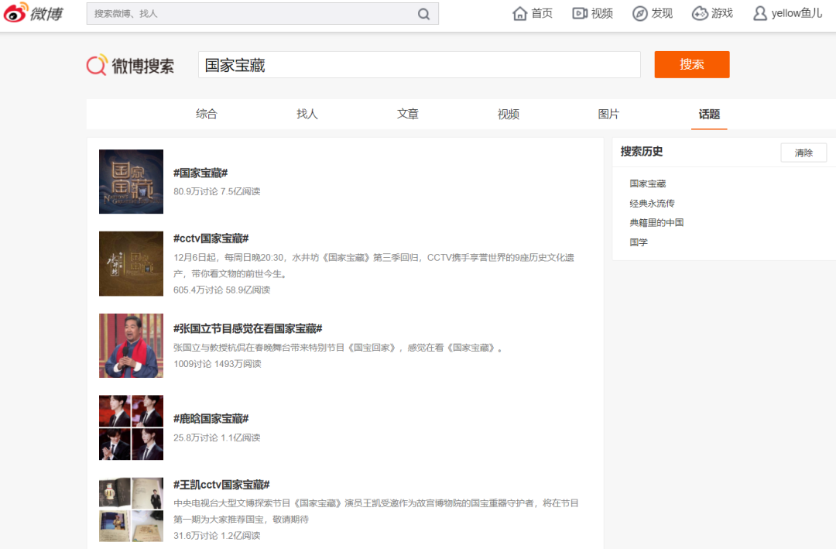Click the description starting 张国立与教授杭侃
Image resolution: width=836 pixels, height=549 pixels.
pos(338,348)
